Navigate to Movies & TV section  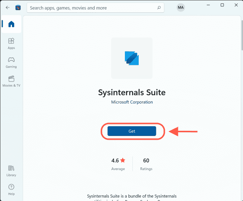pyautogui.click(x=11, y=80)
